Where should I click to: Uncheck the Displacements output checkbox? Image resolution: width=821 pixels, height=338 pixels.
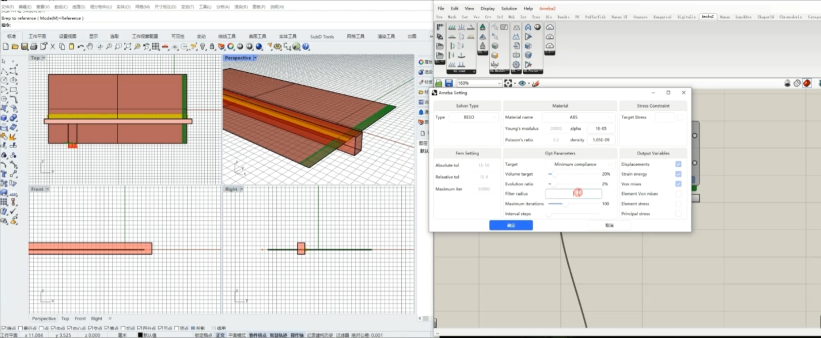[678, 164]
